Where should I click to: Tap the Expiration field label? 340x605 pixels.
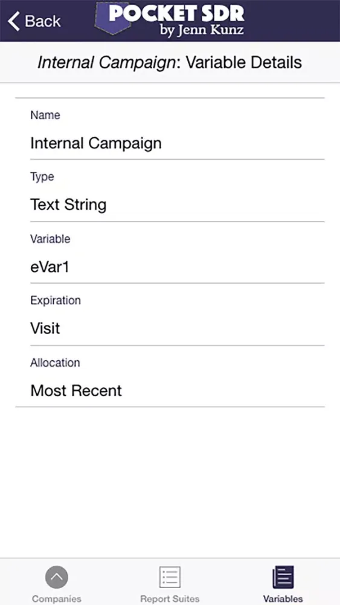click(x=56, y=300)
